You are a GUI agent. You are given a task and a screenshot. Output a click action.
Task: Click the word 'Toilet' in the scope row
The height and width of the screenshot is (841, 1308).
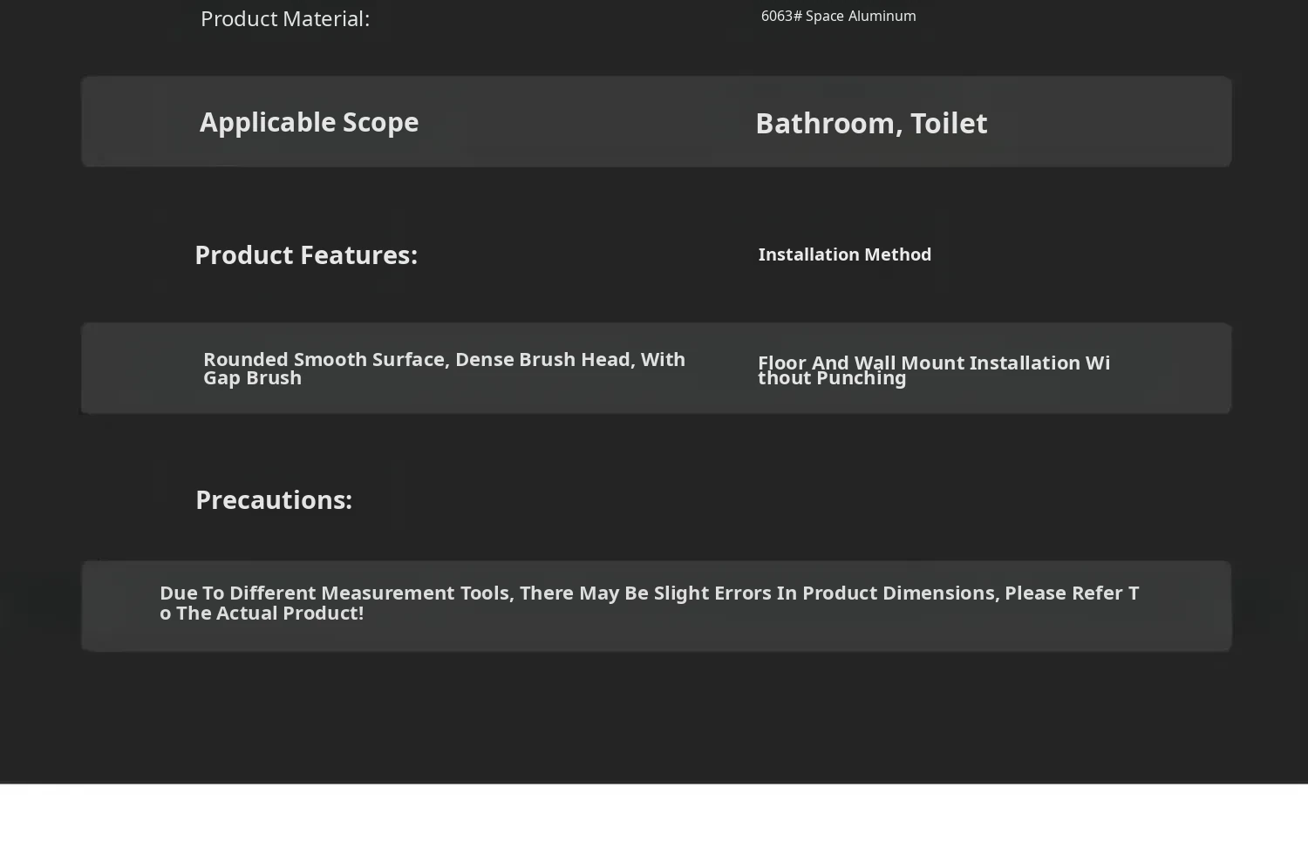tap(949, 124)
